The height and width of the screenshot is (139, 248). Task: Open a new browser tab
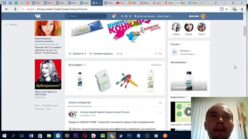[x=202, y=3]
